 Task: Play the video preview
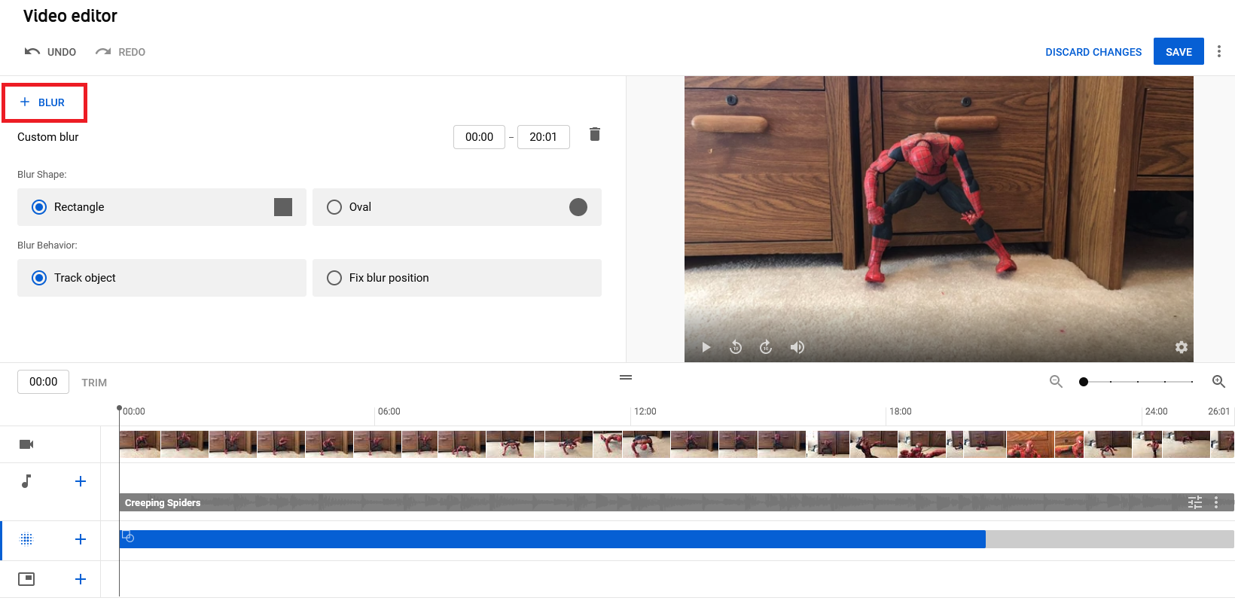point(706,347)
